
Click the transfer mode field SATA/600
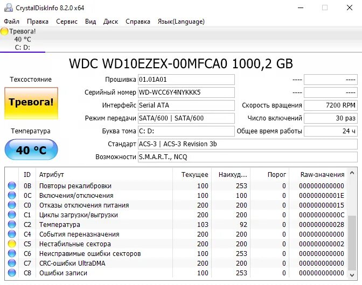[186, 118]
